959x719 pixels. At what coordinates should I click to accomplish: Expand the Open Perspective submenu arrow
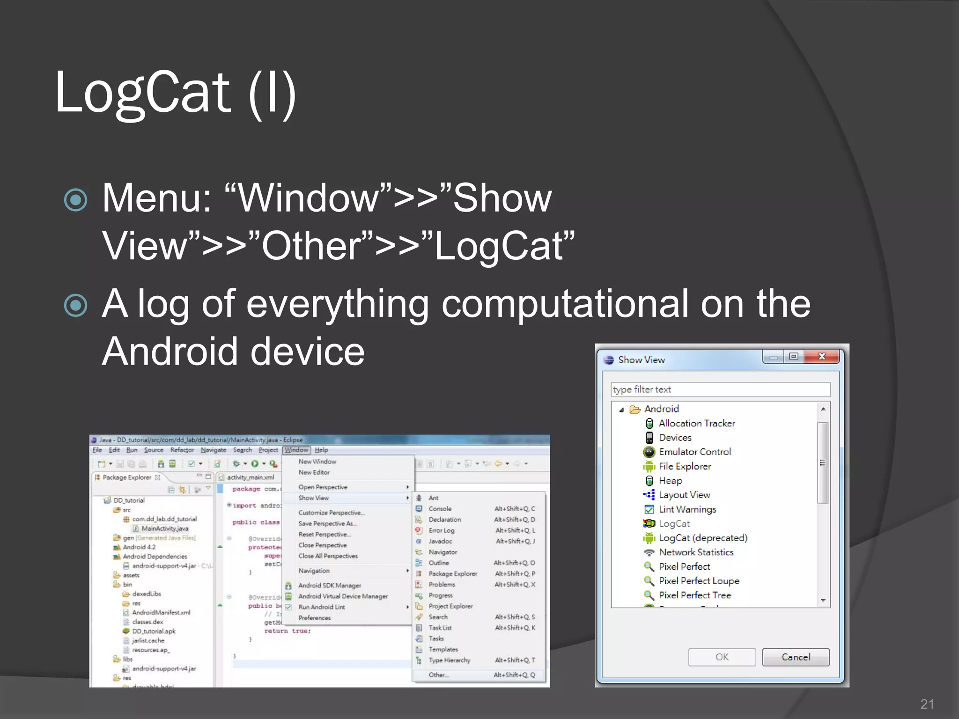click(407, 487)
